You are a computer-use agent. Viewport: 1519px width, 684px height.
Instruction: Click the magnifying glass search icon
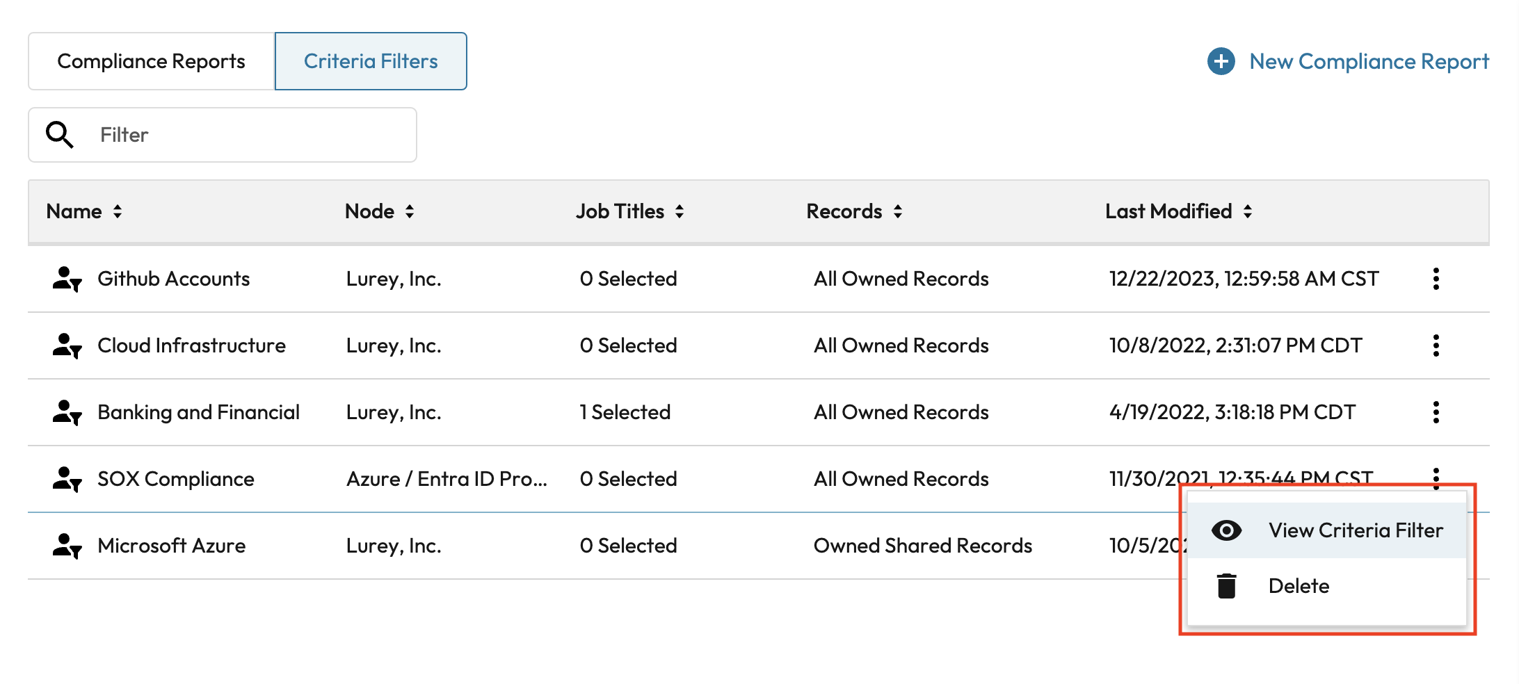(x=59, y=135)
